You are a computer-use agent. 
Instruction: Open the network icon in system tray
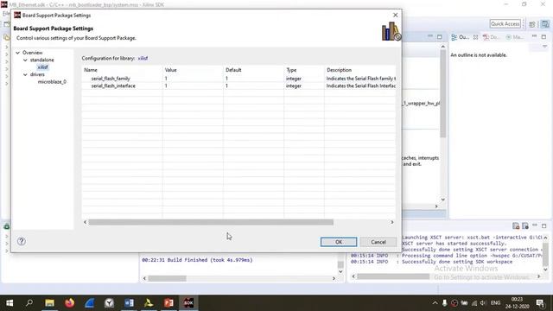click(x=474, y=303)
